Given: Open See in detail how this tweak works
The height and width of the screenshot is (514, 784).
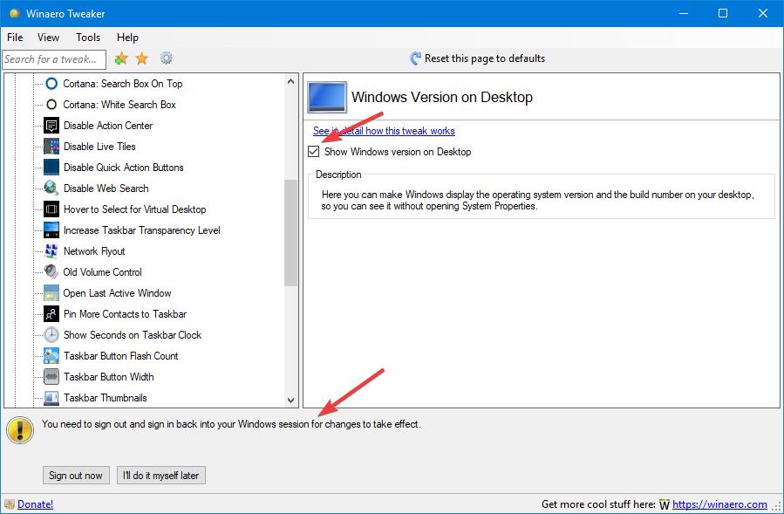Looking at the screenshot, I should coord(384,131).
